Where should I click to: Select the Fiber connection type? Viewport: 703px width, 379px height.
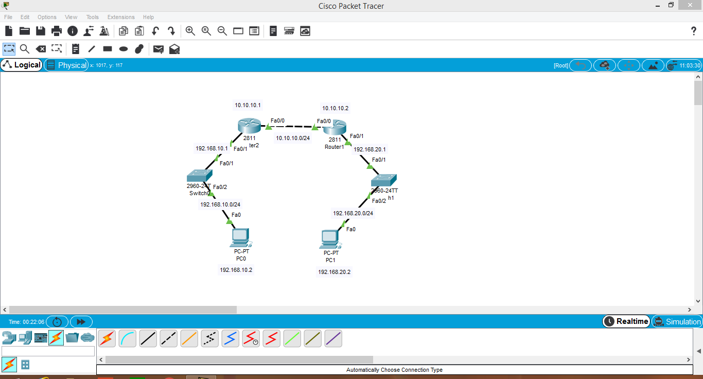pos(189,338)
